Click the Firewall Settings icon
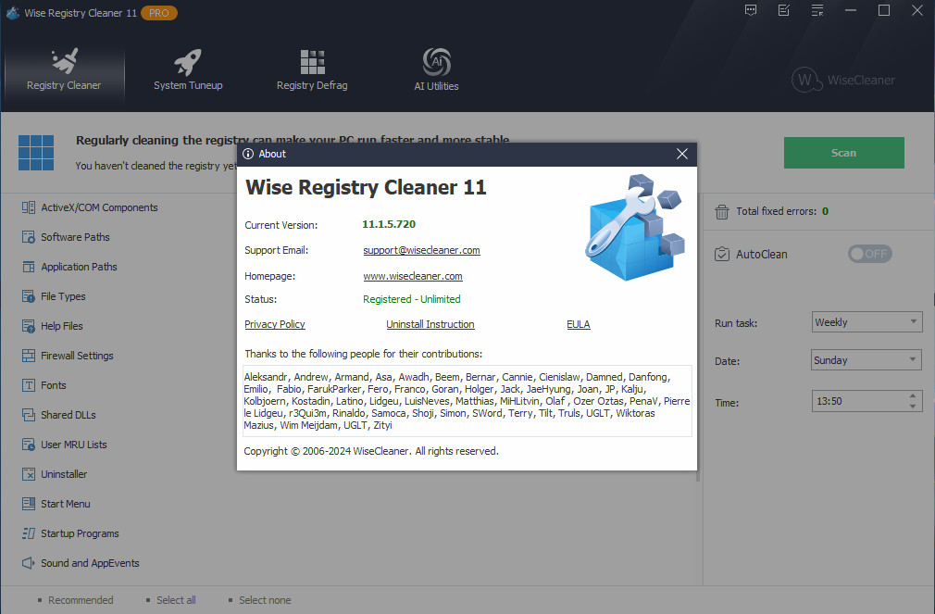Screen dimensions: 935x614 29,356
